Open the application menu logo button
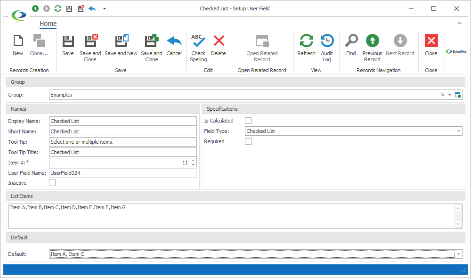 coord(19,16)
